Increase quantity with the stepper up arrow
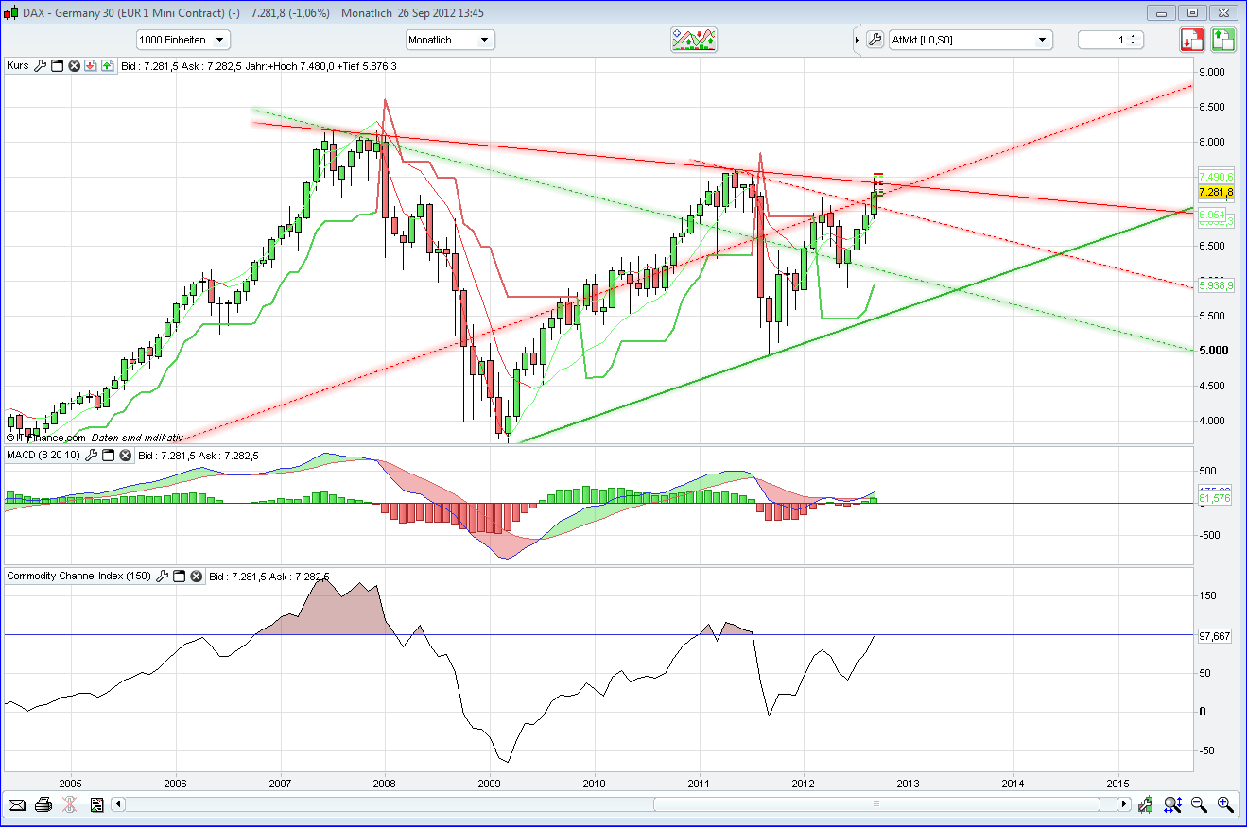Screen dimensions: 1247x827 [x=1133, y=36]
